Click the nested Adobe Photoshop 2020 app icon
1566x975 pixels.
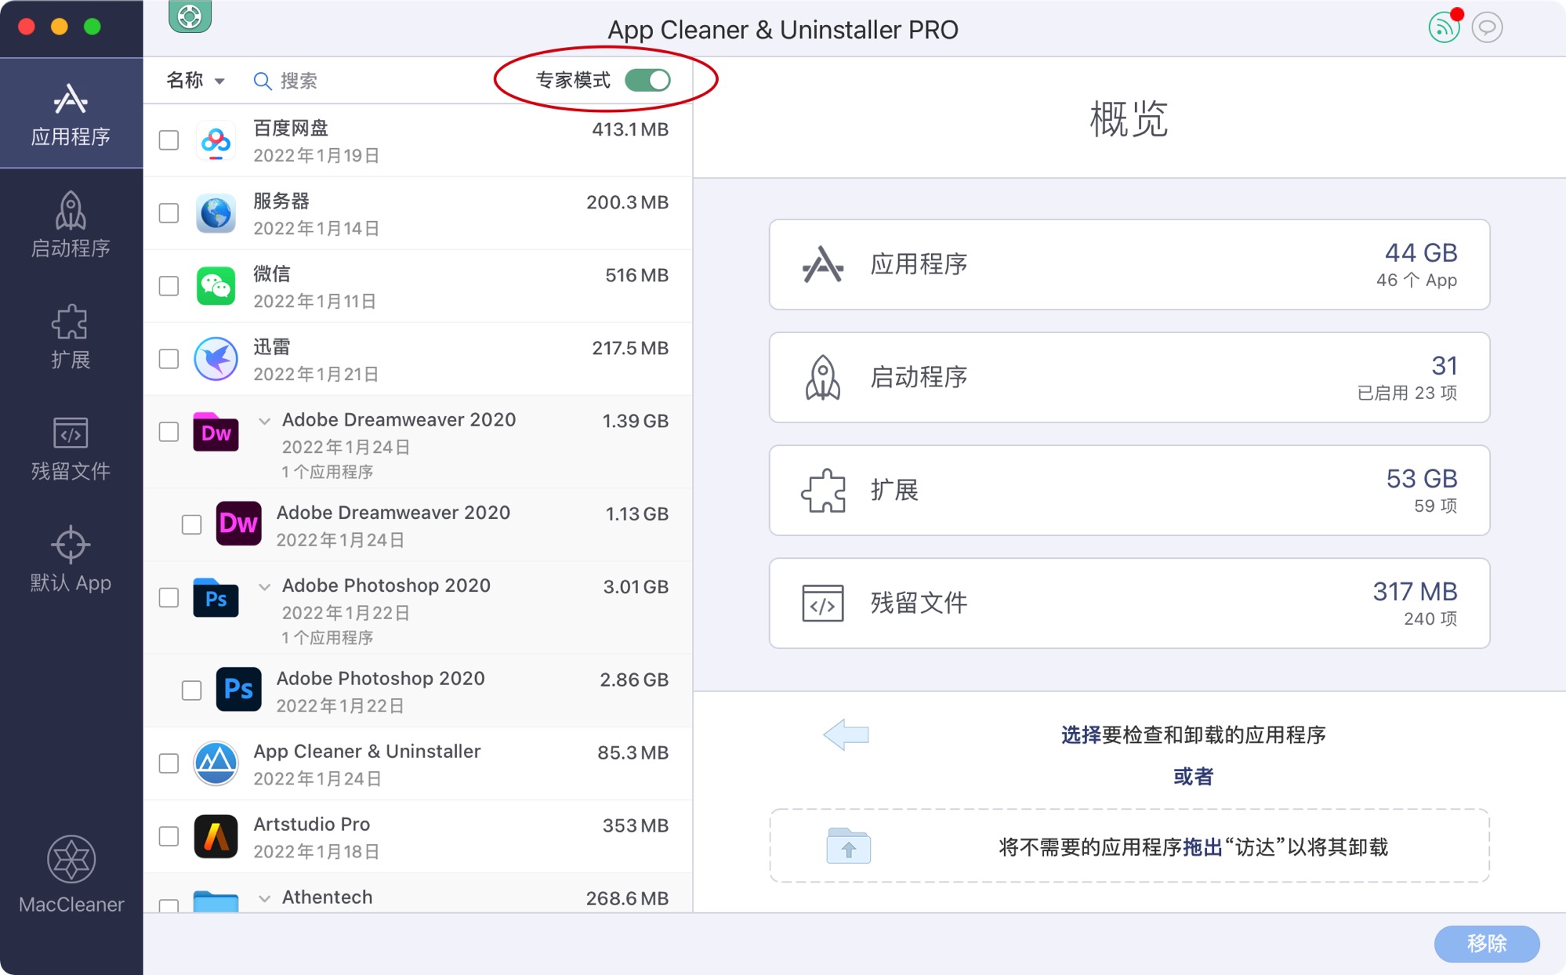coord(238,690)
